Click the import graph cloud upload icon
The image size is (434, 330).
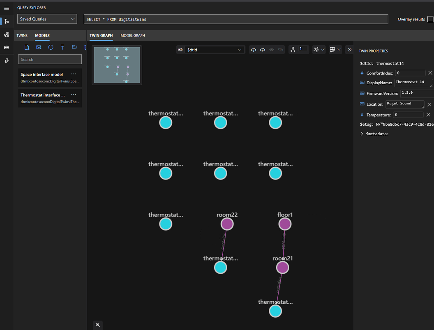(262, 50)
